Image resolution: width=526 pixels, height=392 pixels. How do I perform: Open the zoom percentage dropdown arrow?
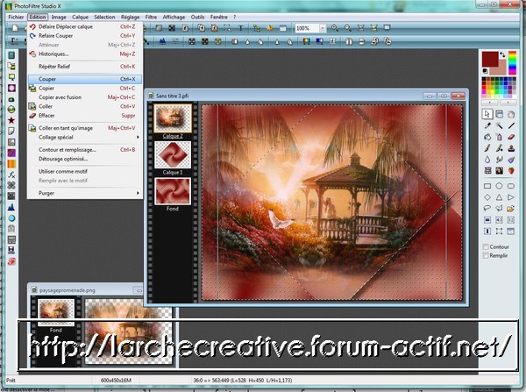point(322,29)
